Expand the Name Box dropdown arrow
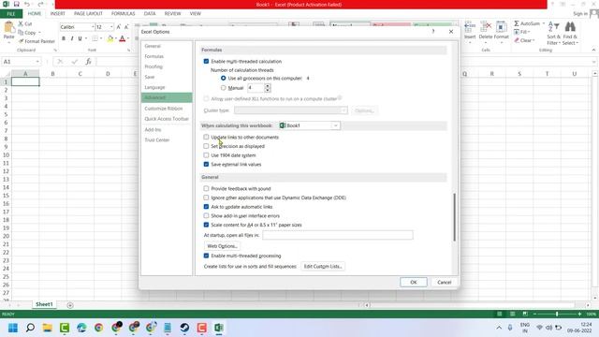The height and width of the screenshot is (337, 599). tap(37, 62)
